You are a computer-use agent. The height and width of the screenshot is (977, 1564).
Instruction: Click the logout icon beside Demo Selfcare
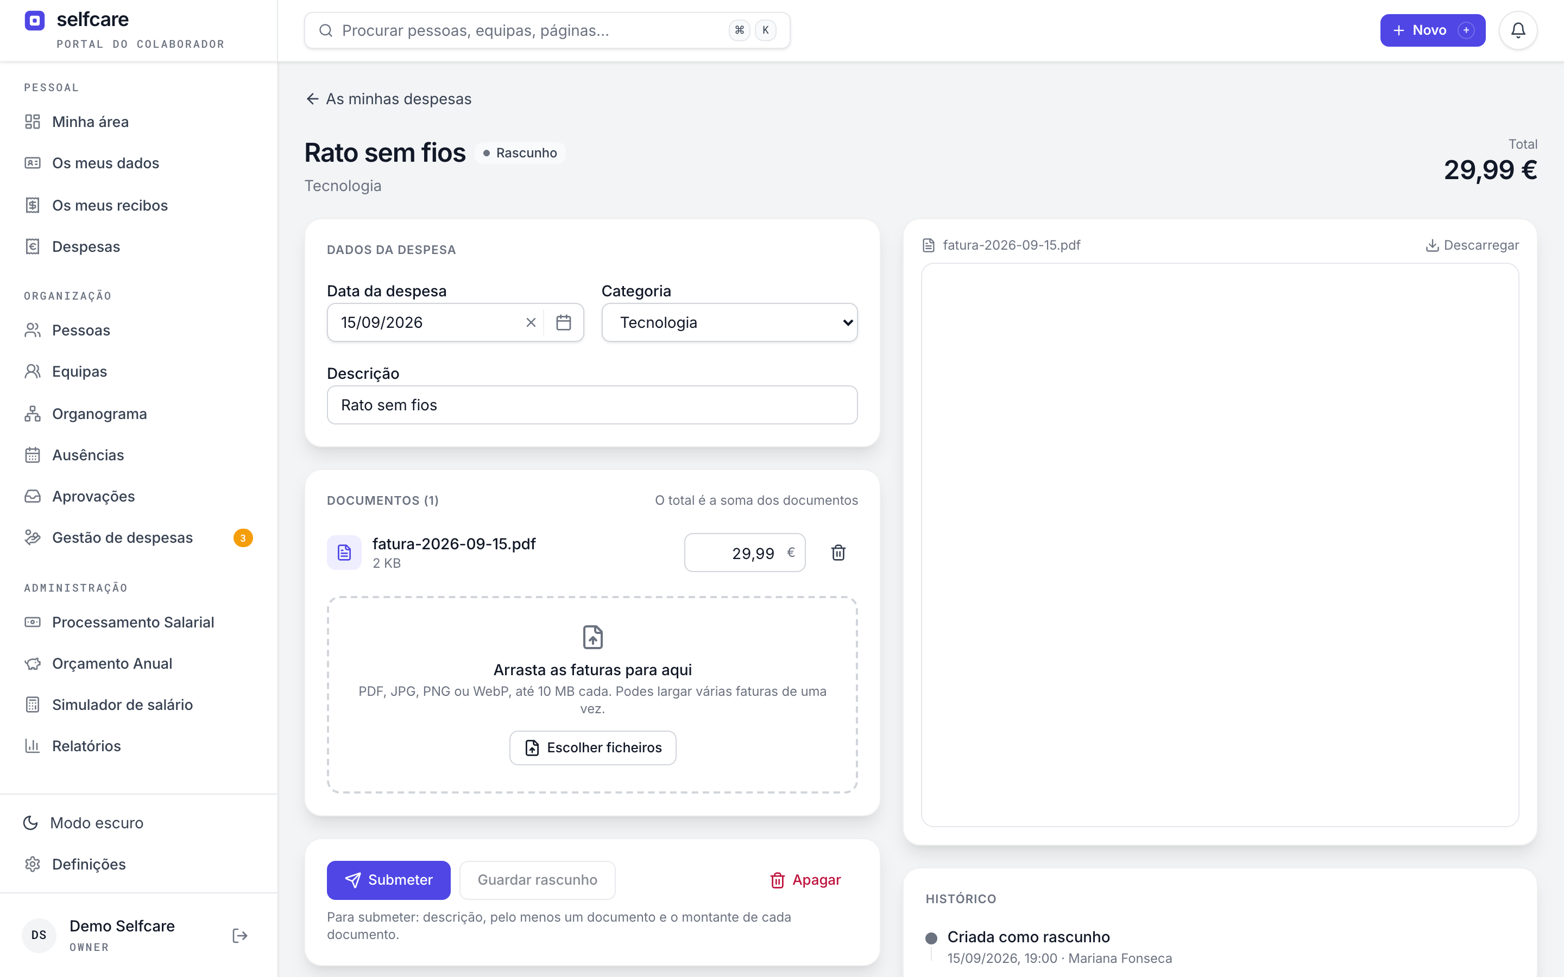240,935
